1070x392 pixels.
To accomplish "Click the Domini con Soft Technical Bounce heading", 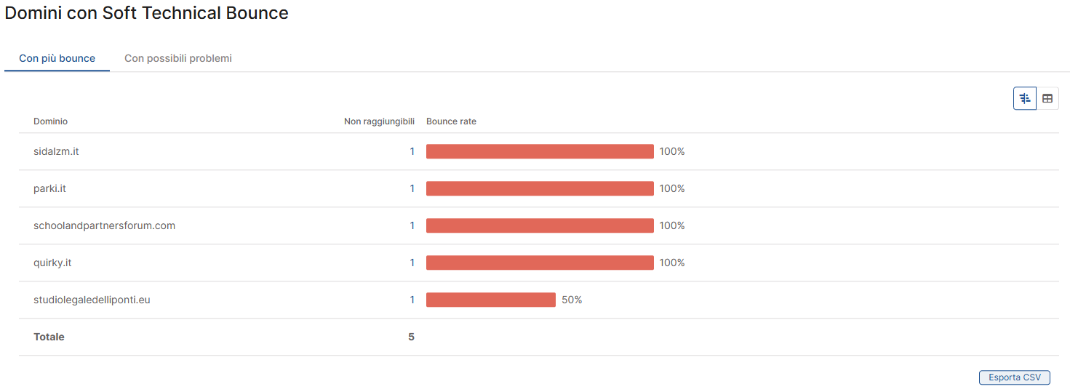I will tap(147, 13).
